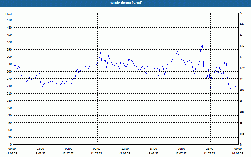The width and height of the screenshot is (251, 157).
Task: Click the 12:00 time label
Action: [125, 149]
